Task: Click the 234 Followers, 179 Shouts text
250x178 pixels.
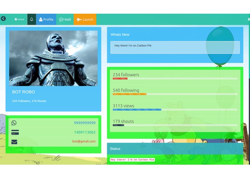Action: pos(29,101)
